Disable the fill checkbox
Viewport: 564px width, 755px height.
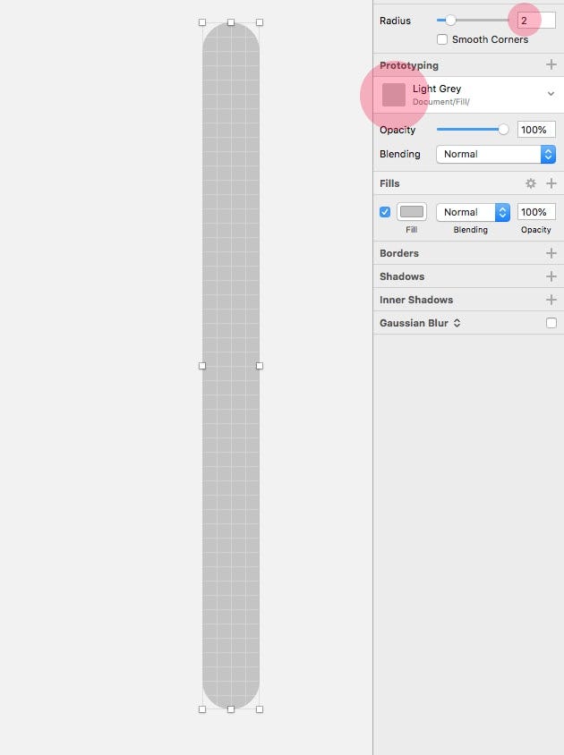point(385,212)
